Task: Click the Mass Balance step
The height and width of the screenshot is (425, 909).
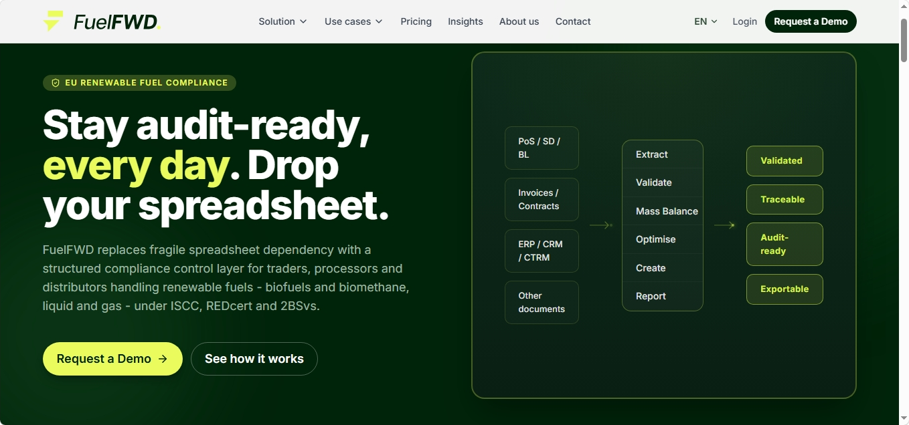Action: (663, 211)
